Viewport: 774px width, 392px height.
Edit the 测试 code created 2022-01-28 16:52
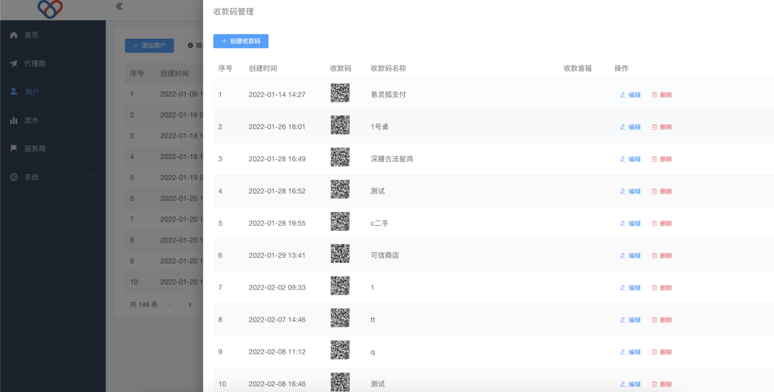pos(631,191)
